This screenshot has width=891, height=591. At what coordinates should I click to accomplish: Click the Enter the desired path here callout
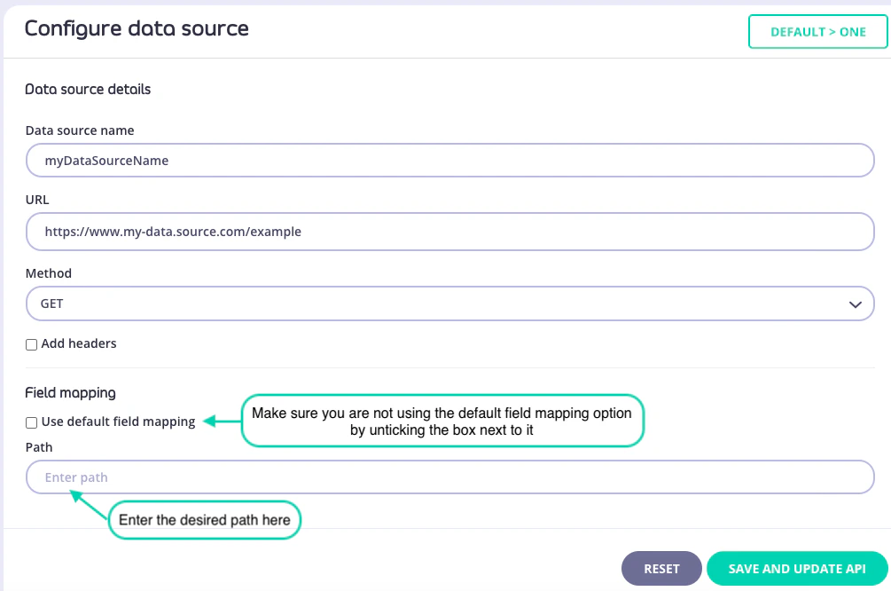coord(204,520)
